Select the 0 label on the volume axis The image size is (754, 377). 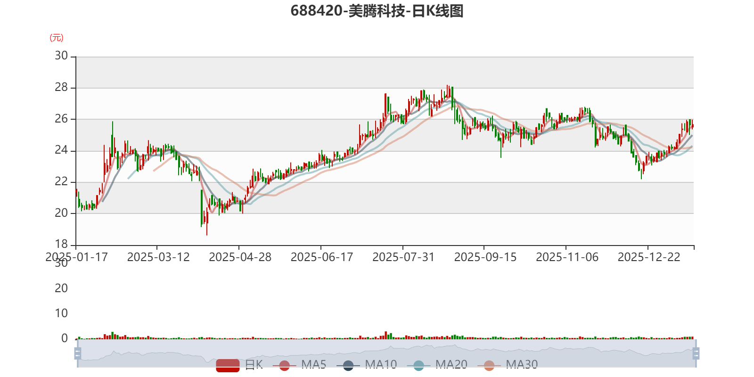tap(65, 338)
